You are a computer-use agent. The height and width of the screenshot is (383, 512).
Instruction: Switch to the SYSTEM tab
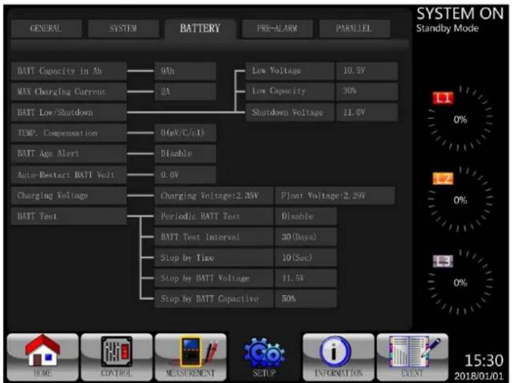pos(123,29)
